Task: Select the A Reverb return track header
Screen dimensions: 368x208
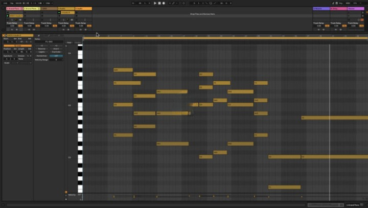Action: [321, 9]
